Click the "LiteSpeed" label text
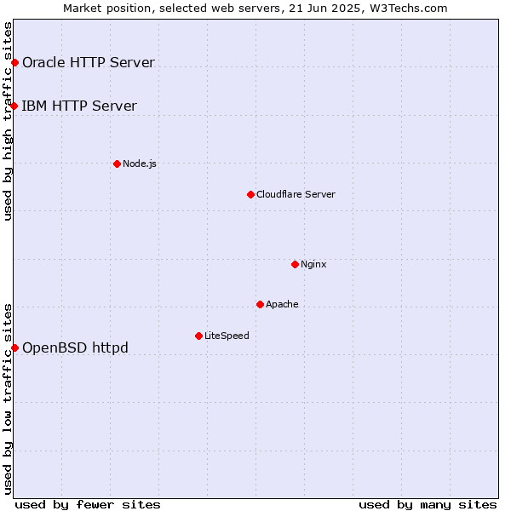The height and width of the screenshot is (511, 511). pos(227,336)
